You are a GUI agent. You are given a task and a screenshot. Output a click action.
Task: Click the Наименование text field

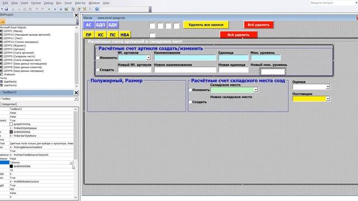pos(185,58)
